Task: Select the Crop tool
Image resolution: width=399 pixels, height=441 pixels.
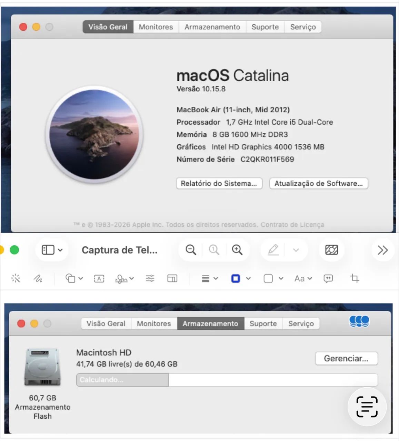Action: (355, 278)
